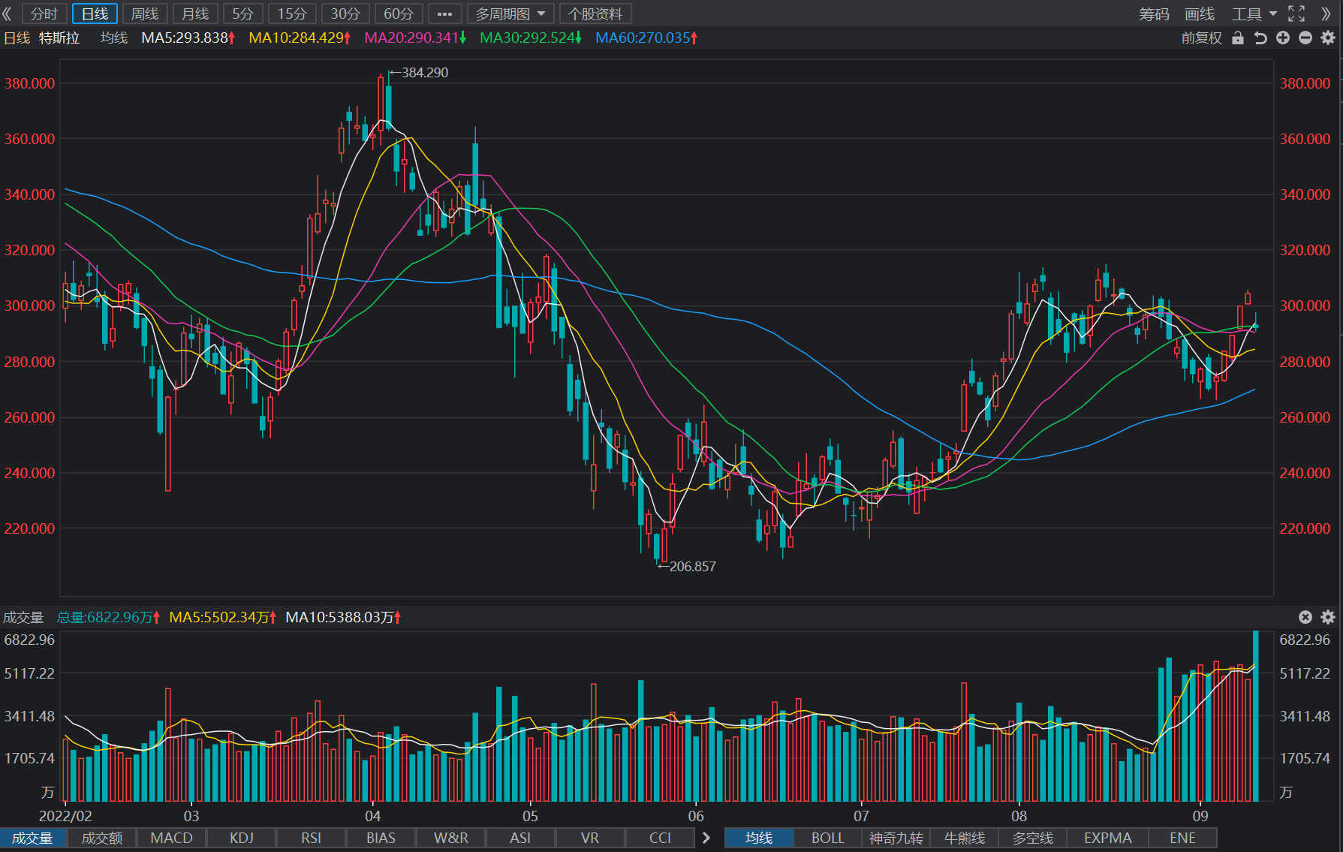This screenshot has height=852, width=1343.
Task: Expand the 多周期图 dropdown
Action: coord(510,14)
